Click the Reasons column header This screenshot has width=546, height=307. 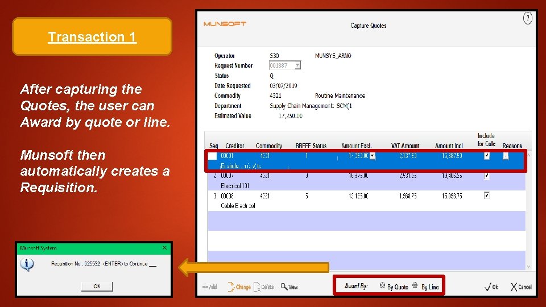click(512, 146)
